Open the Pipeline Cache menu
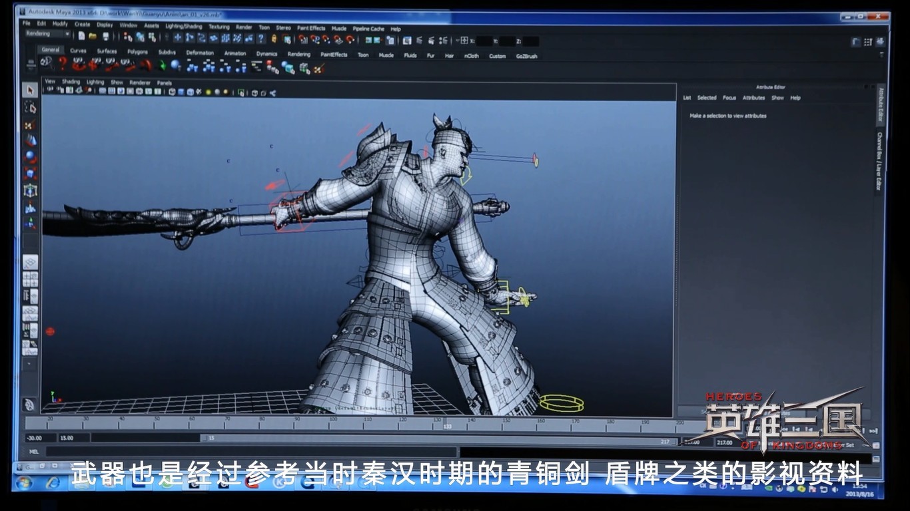Viewport: 910px width, 511px height. pos(368,29)
